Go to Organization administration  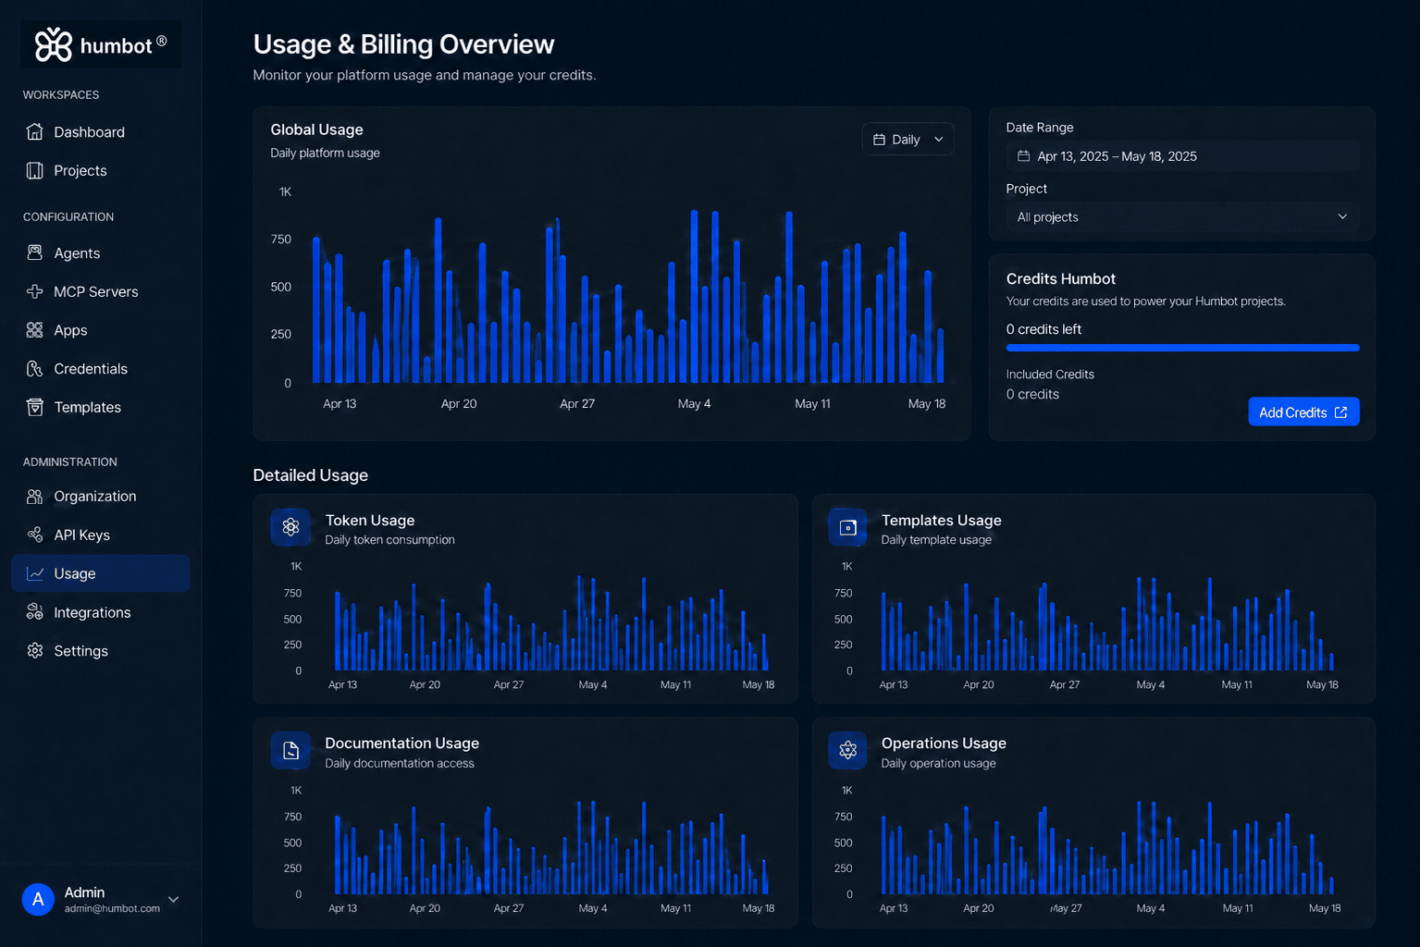point(101,497)
